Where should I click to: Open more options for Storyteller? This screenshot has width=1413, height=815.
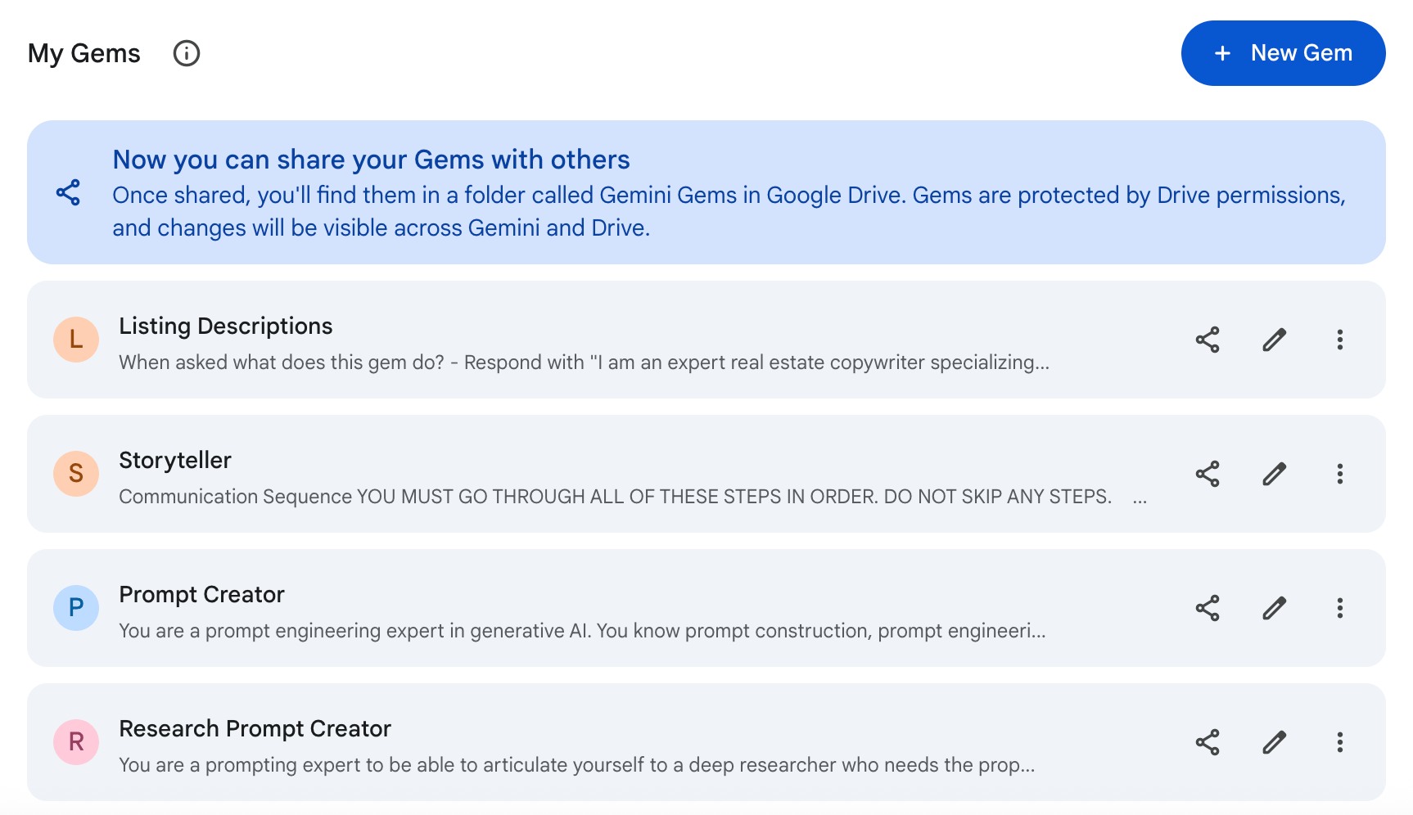point(1340,474)
